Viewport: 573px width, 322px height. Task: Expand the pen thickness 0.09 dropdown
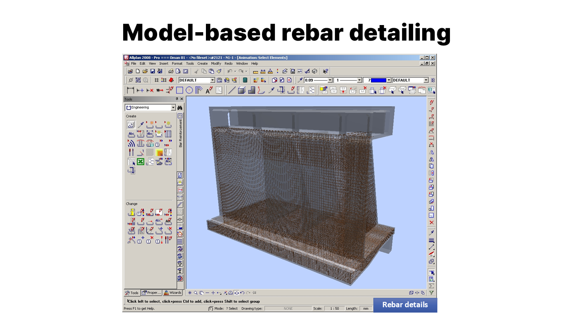pyautogui.click(x=330, y=80)
